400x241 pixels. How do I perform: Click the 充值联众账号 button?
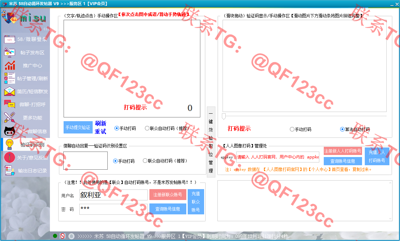point(196,202)
